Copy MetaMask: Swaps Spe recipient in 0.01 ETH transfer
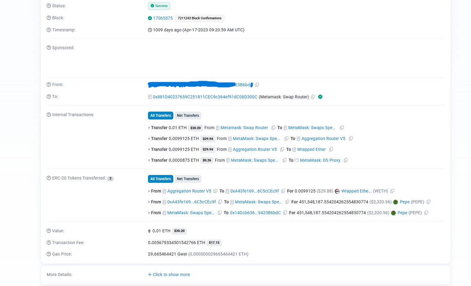 coord(342,128)
